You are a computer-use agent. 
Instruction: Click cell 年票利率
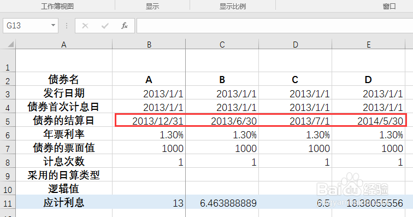64,134
